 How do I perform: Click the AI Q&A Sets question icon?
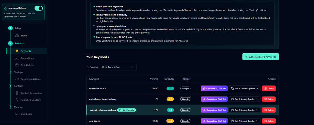coord(17,65)
